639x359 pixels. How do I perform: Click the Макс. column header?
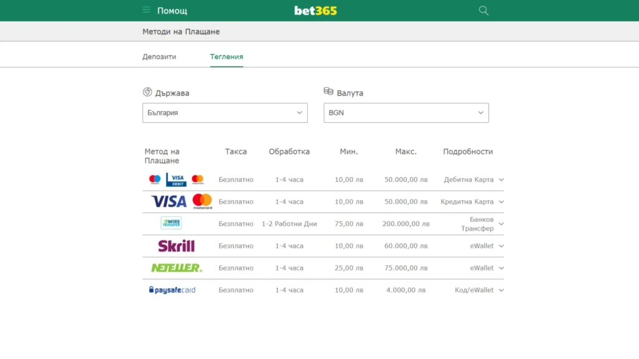coord(406,151)
